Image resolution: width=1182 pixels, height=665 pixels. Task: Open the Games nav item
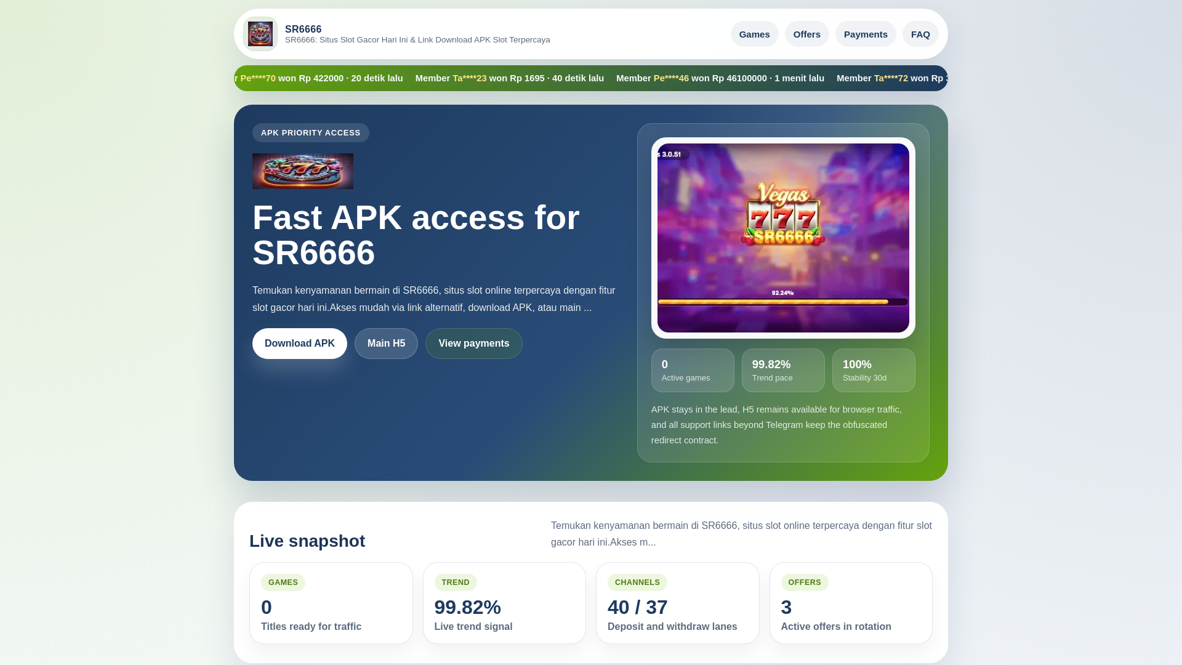(754, 34)
